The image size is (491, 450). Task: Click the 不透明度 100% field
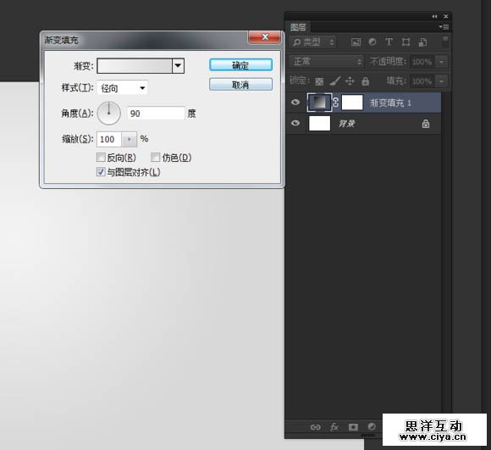pyautogui.click(x=422, y=62)
